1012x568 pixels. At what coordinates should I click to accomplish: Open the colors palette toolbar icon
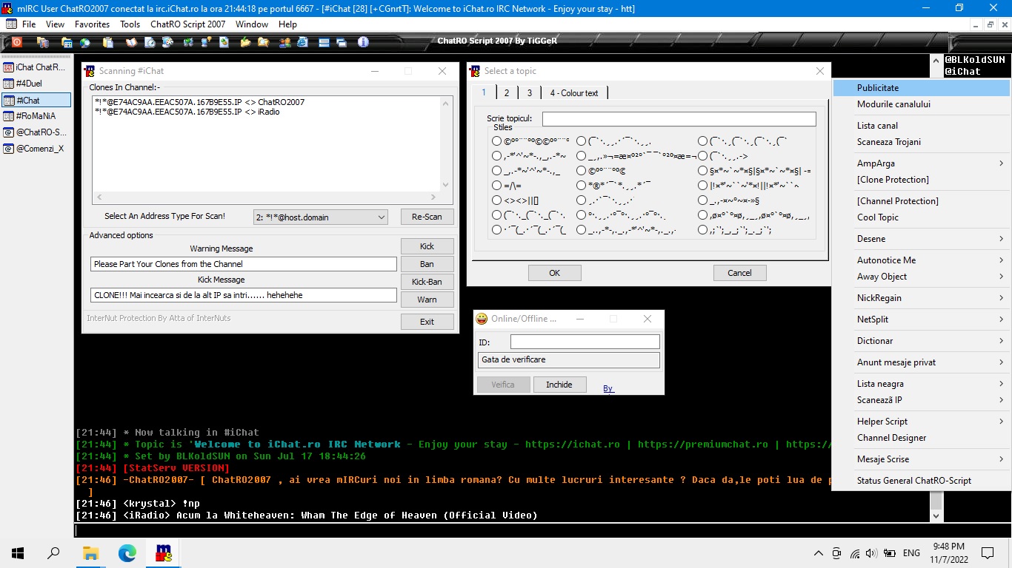click(168, 42)
